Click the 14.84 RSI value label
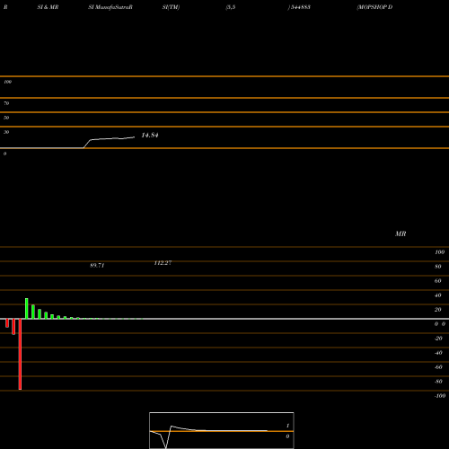This screenshot has width=449, height=449. click(150, 136)
